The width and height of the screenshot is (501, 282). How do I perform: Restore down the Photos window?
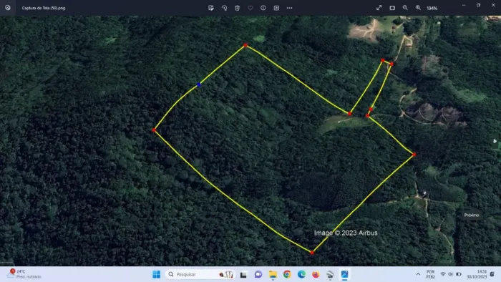point(478,5)
